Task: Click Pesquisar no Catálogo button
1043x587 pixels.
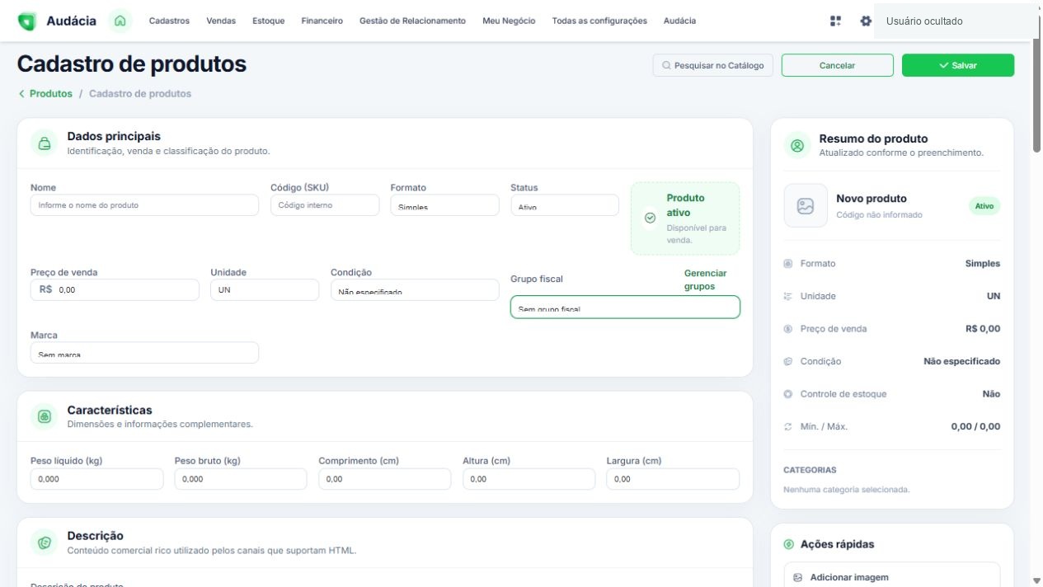Action: 713,65
